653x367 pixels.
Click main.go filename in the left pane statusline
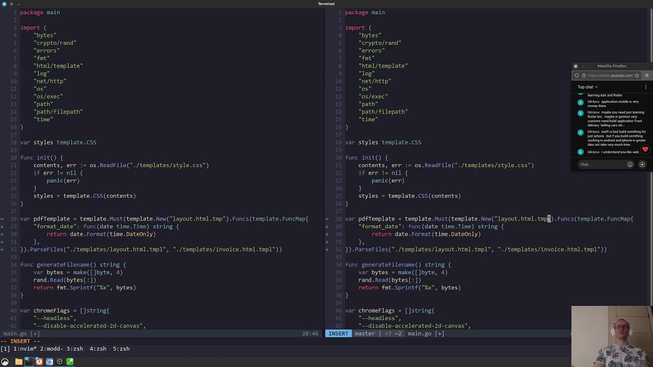(15, 333)
